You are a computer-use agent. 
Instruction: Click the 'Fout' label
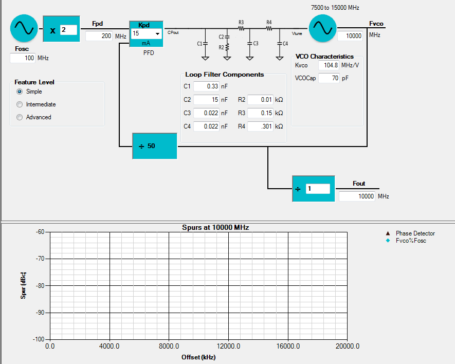(359, 184)
